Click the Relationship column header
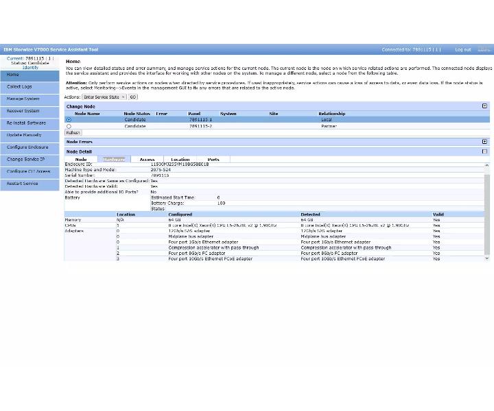 pos(332,114)
